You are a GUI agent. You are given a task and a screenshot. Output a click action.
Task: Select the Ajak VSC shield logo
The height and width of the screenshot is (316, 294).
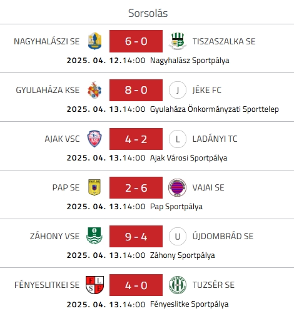tap(94, 139)
